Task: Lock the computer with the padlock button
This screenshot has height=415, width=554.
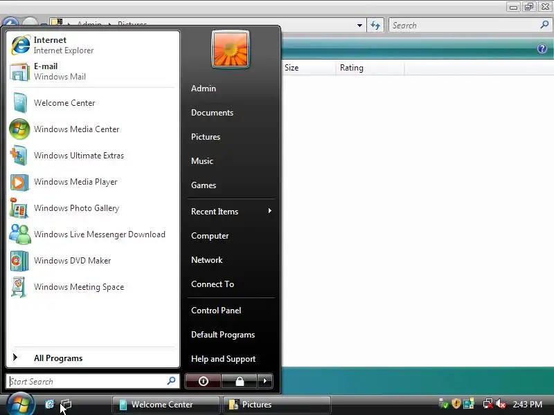Action: (x=240, y=381)
